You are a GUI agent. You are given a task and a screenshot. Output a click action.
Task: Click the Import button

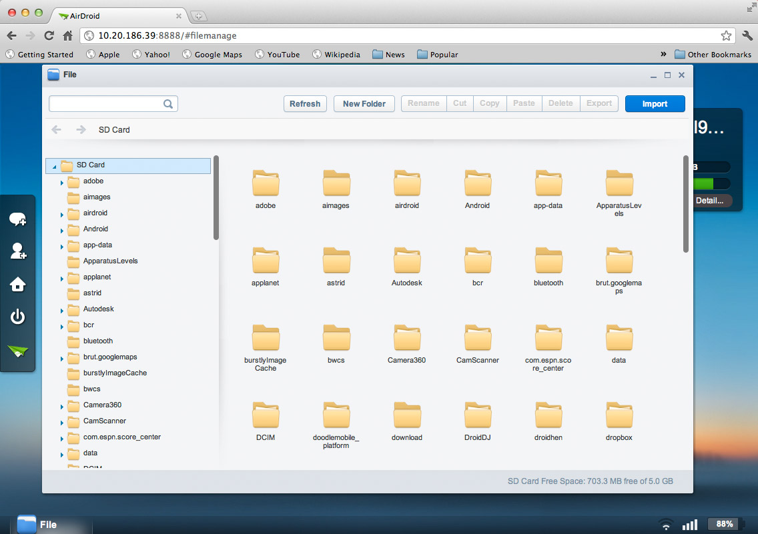[x=655, y=104]
